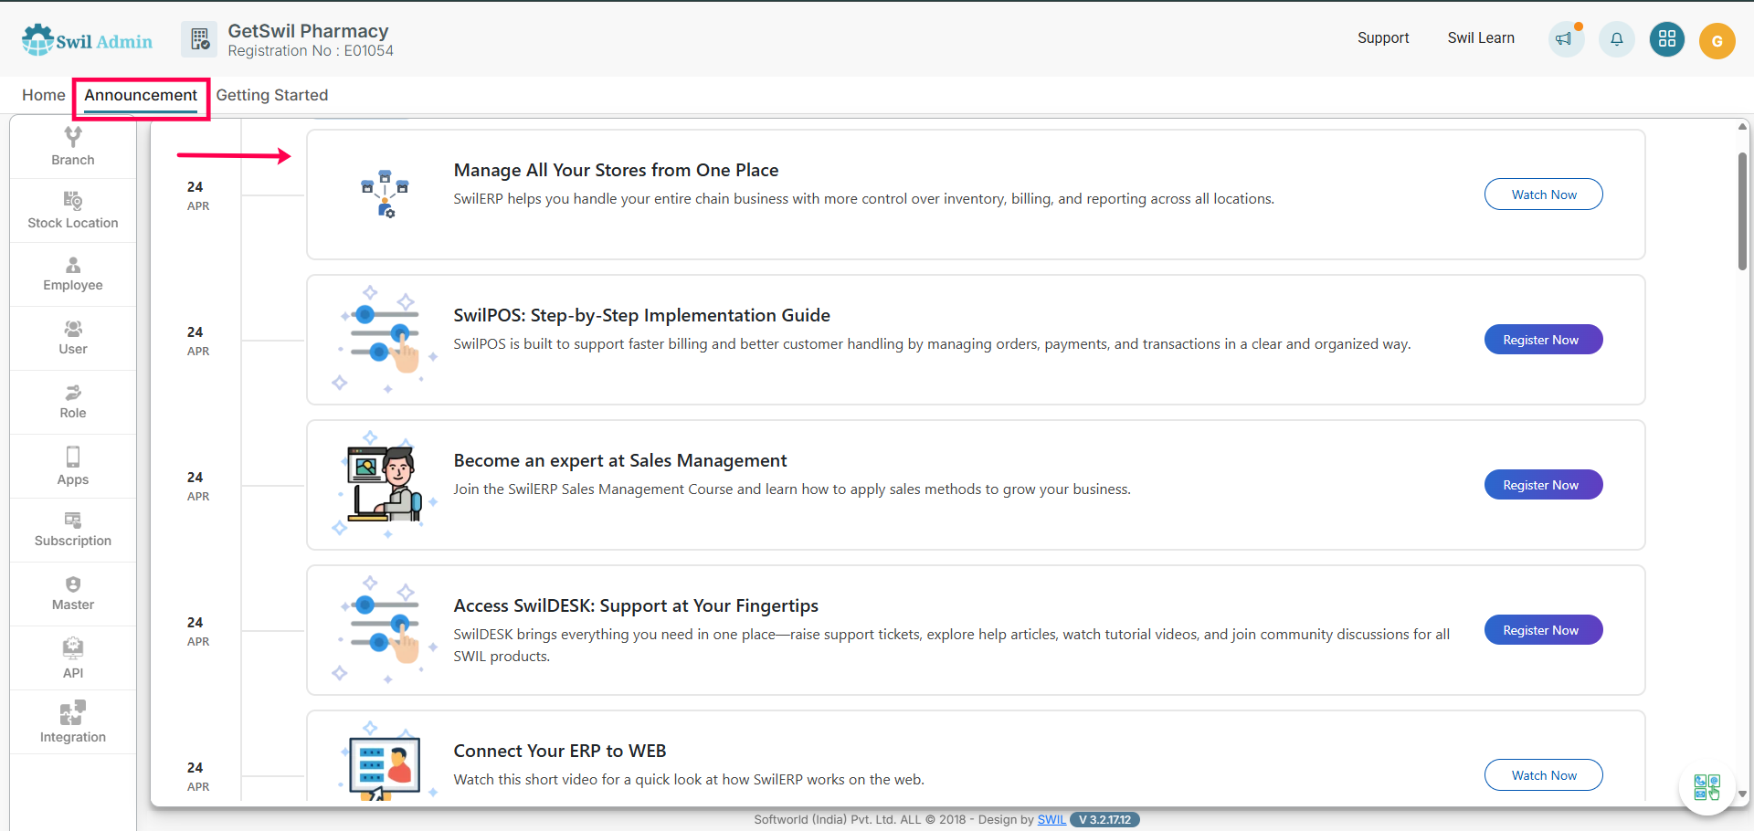Click the GetSwil Pharmacy heading
Viewport: 1754px width, 831px height.
click(308, 31)
